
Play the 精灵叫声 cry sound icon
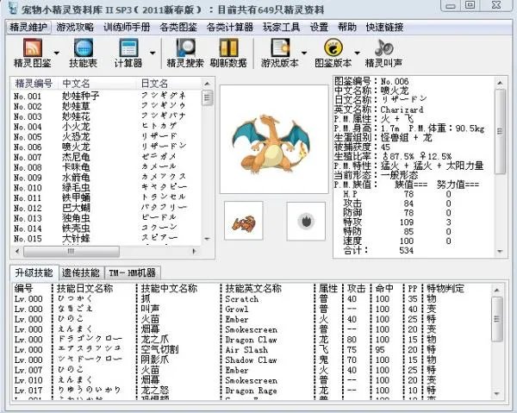pos(383,53)
